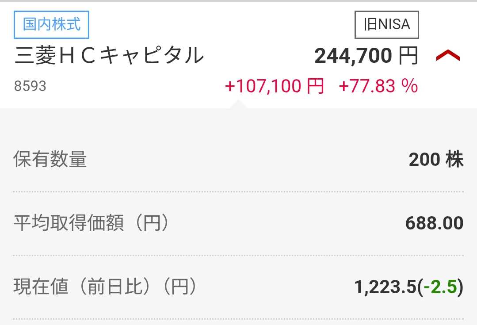This screenshot has height=325, width=477.
Task: Tap the 244,700 円 valuation amount
Action: [x=353, y=56]
